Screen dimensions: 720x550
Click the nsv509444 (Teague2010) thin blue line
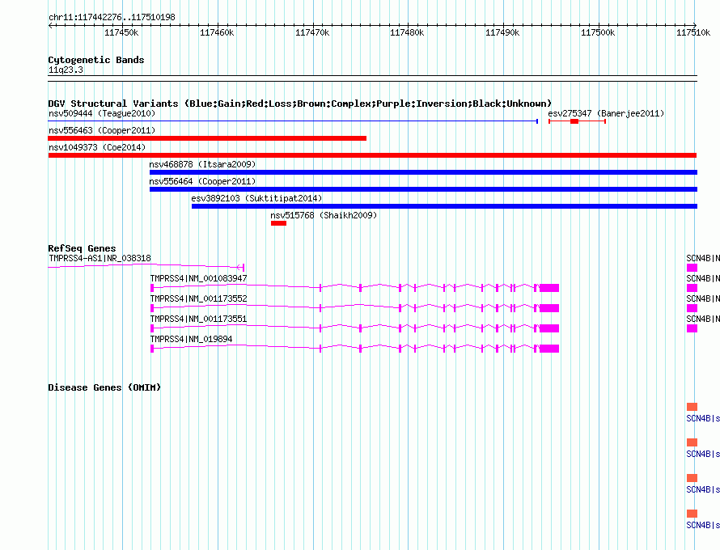(x=293, y=121)
